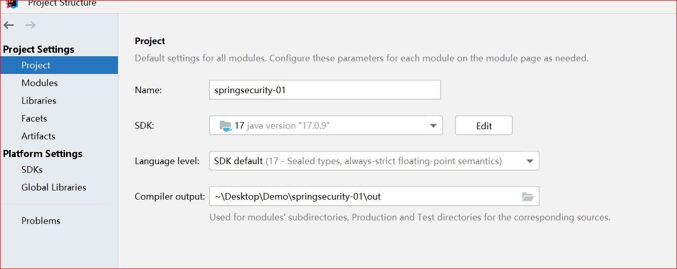Open the Language level dropdown
The image size is (677, 269).
tap(530, 161)
